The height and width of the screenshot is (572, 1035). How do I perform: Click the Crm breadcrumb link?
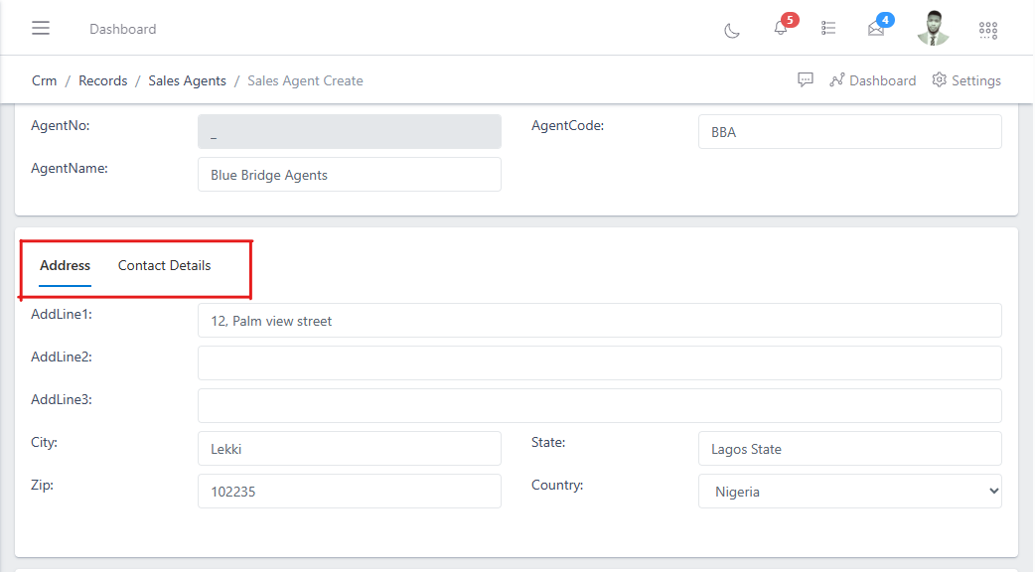[x=44, y=79]
